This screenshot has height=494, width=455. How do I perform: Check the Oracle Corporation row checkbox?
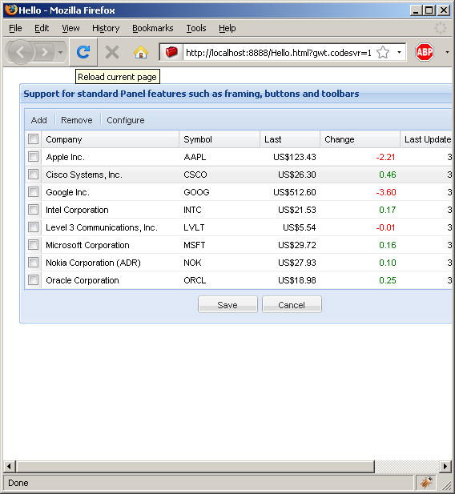pos(33,280)
